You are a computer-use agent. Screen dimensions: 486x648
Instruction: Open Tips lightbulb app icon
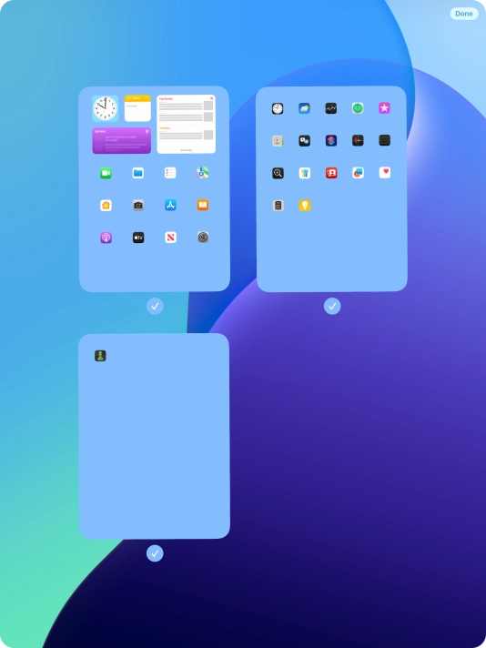305,206
